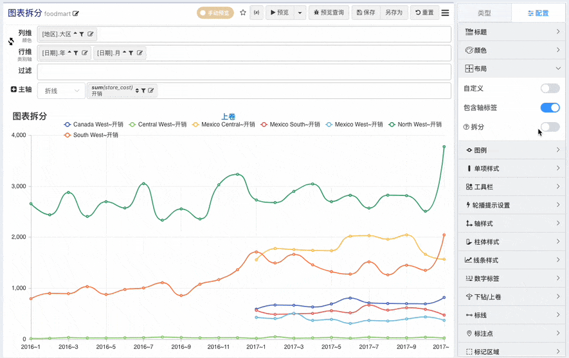Image resolution: width=569 pixels, height=358 pixels.
Task: Select the 配置 tab
Action: (538, 13)
